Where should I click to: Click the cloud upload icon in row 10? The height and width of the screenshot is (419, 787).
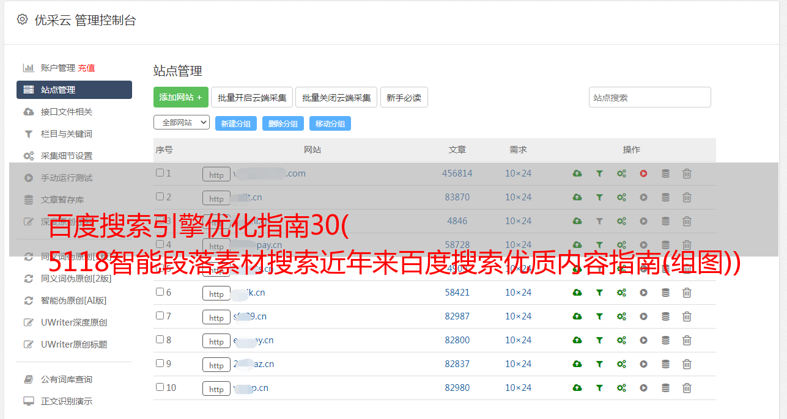pyautogui.click(x=577, y=388)
